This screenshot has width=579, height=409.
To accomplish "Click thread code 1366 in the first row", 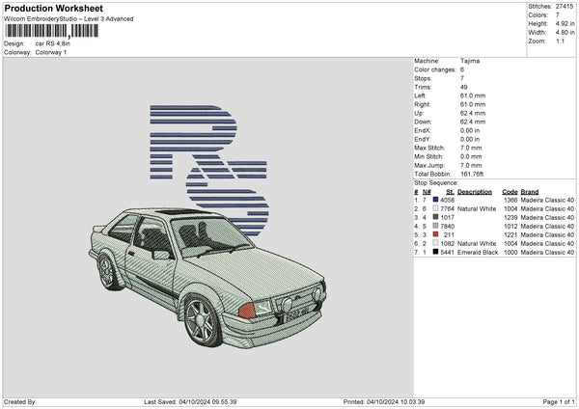I will coord(510,200).
